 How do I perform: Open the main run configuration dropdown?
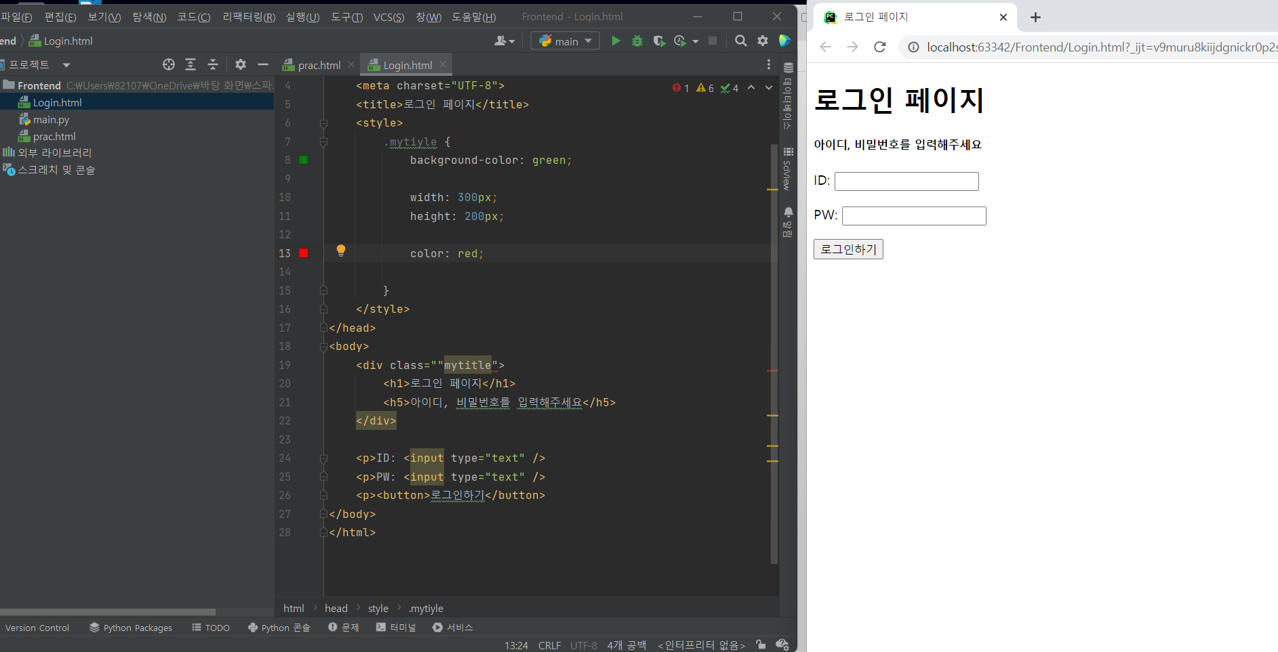point(565,41)
